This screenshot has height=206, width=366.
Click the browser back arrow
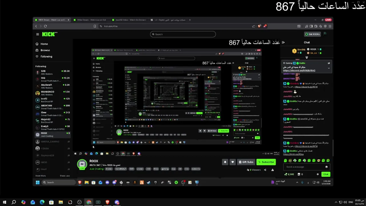pyautogui.click(x=36, y=26)
